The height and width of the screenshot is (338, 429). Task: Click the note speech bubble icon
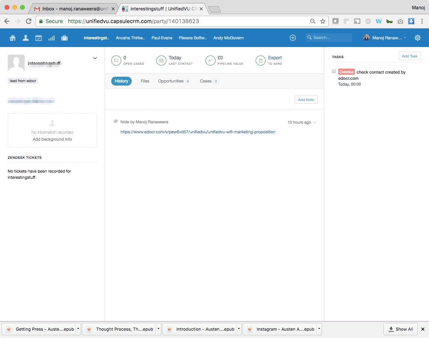[116, 121]
